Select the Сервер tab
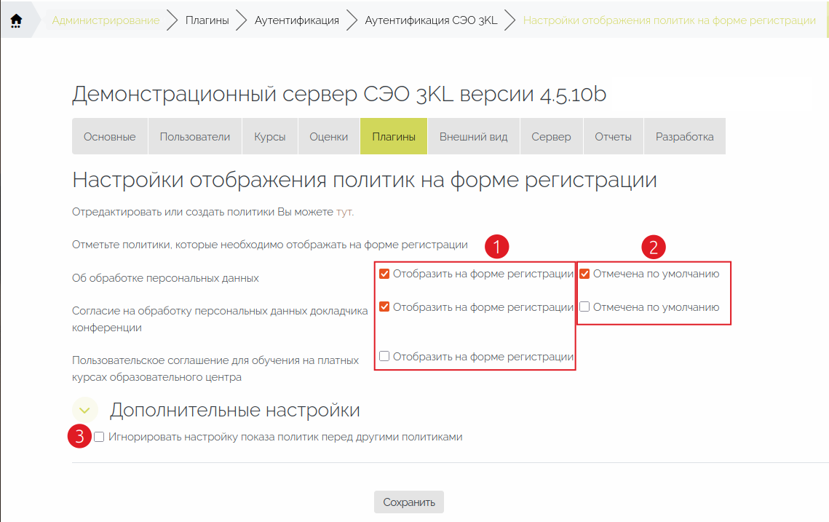This screenshot has width=829, height=522. coord(551,137)
